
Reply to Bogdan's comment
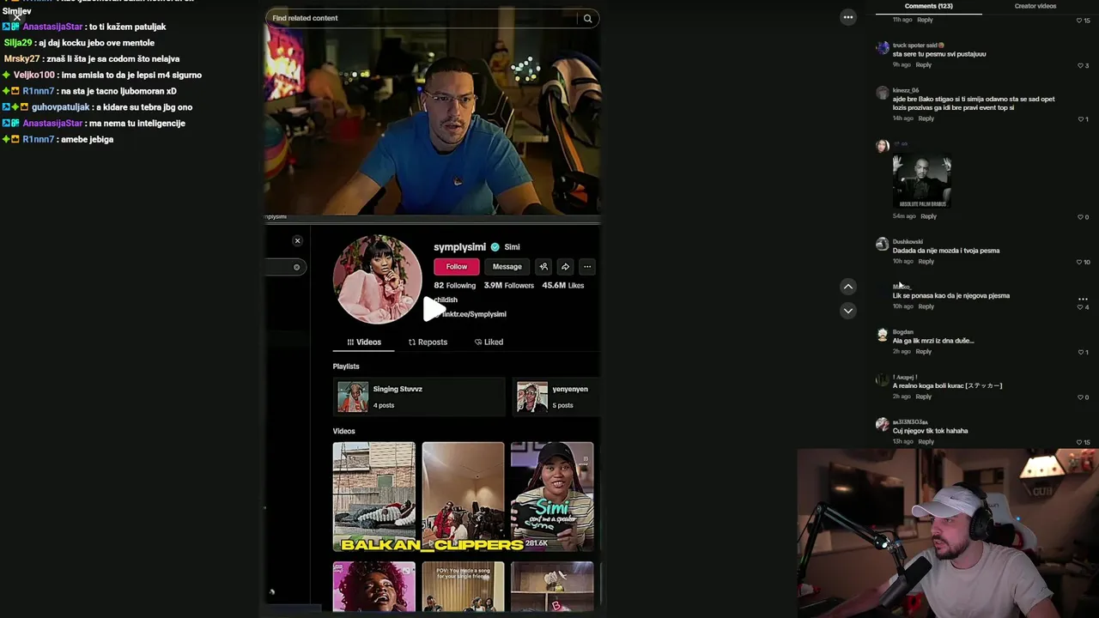pos(923,352)
